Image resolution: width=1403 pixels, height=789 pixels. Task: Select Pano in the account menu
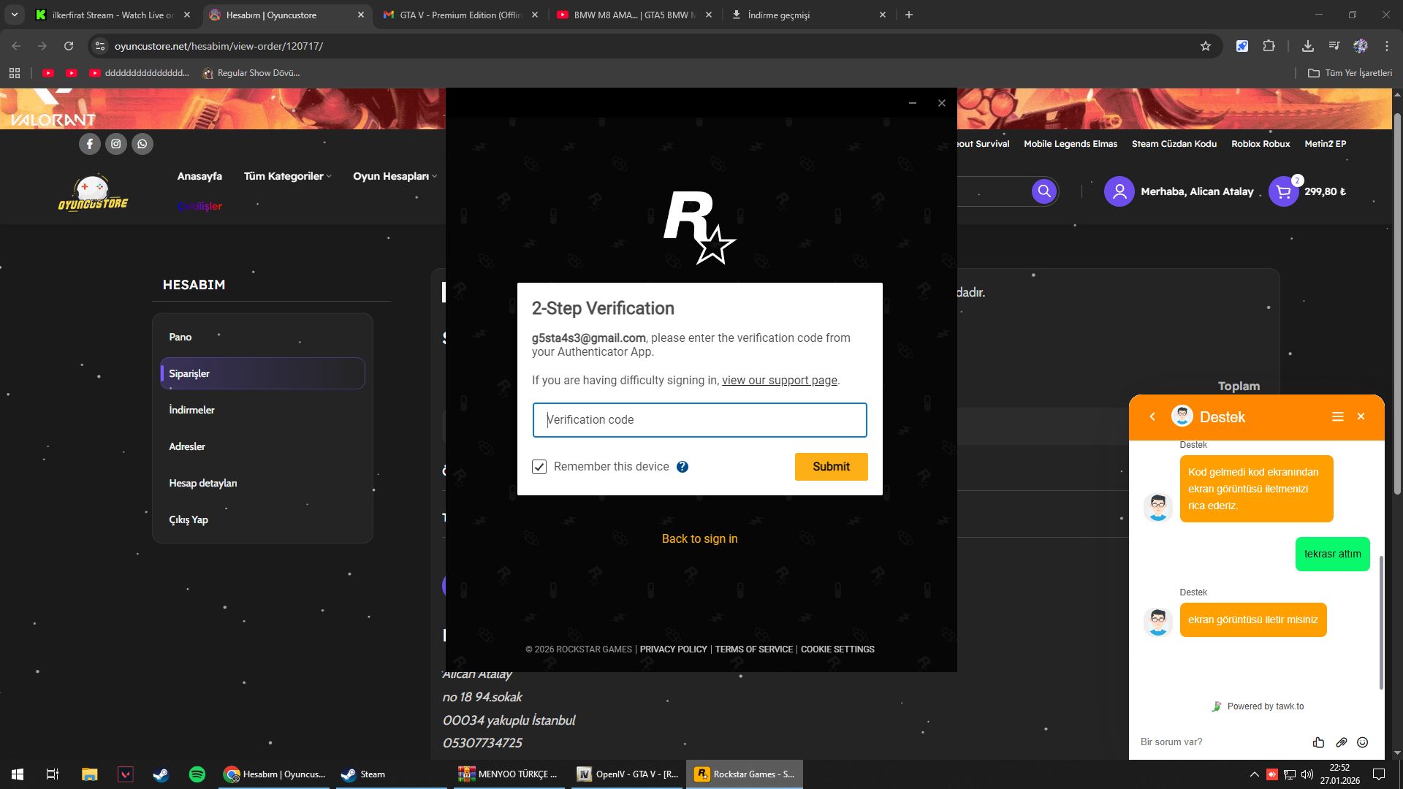tap(180, 337)
